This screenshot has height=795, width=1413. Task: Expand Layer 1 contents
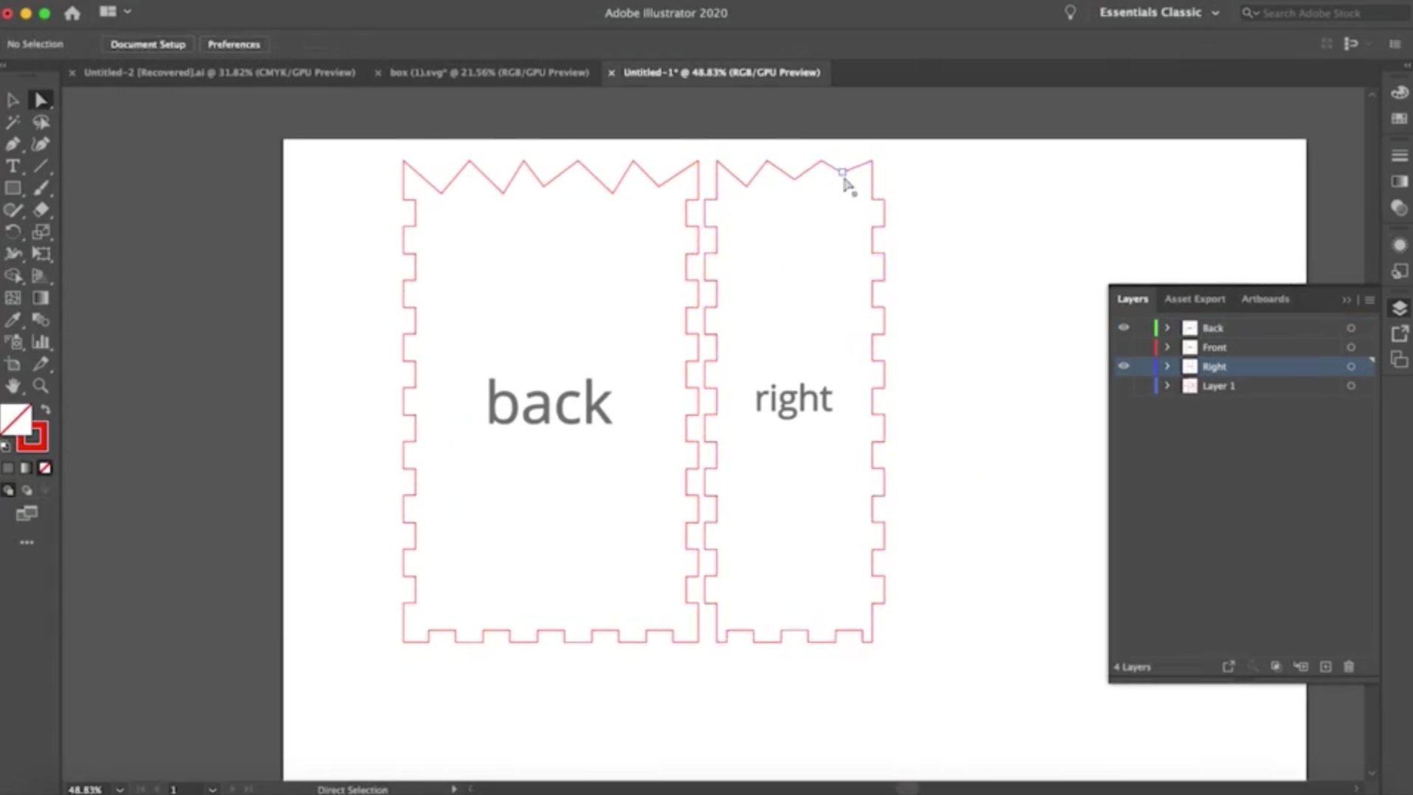tap(1167, 386)
